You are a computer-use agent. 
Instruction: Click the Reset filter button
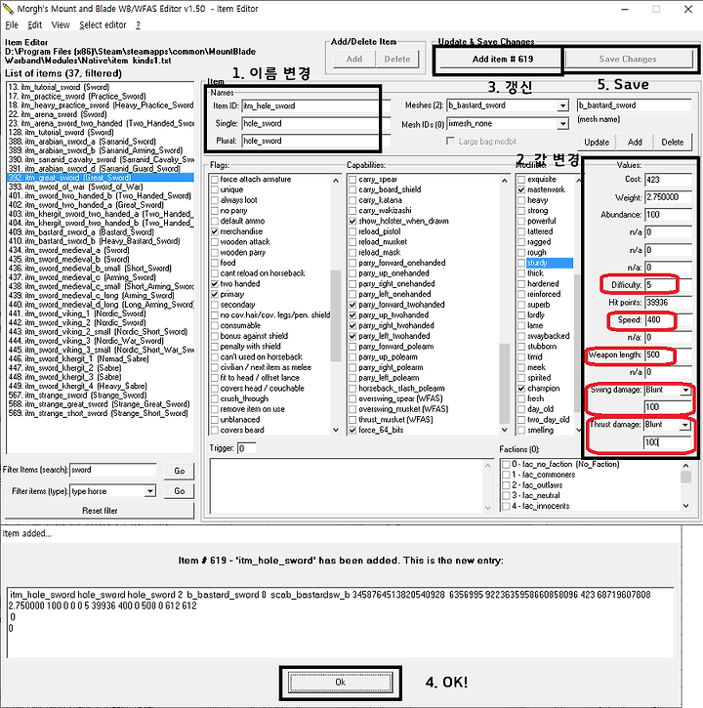click(x=100, y=511)
